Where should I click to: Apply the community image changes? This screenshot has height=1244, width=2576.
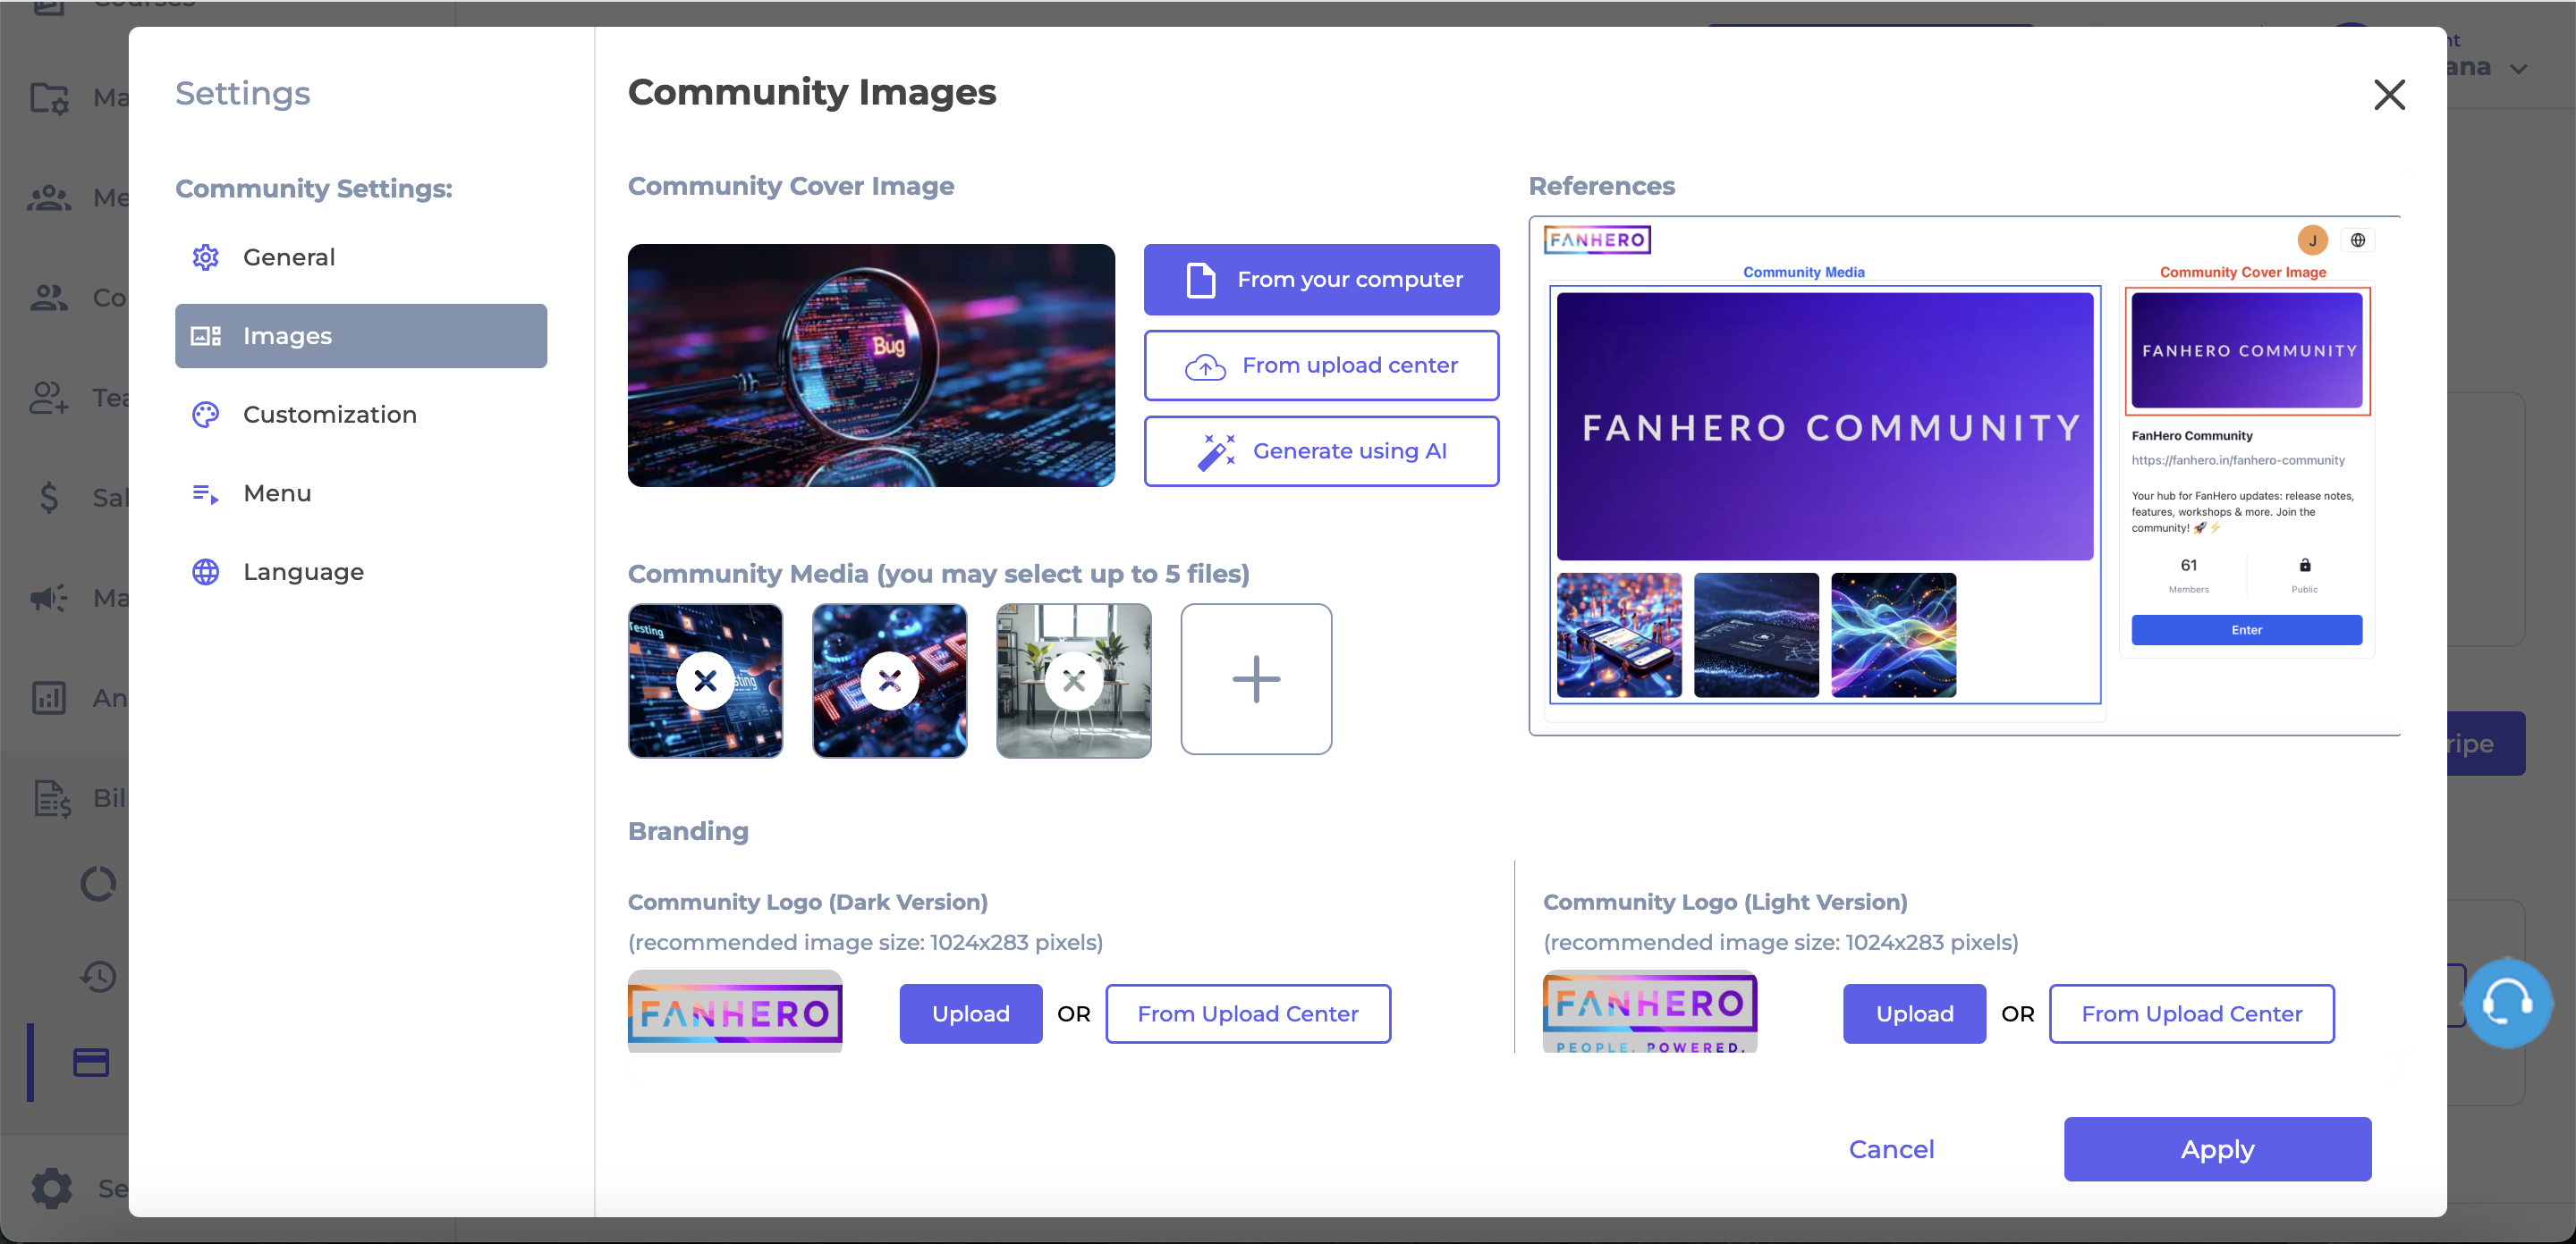(x=2217, y=1149)
